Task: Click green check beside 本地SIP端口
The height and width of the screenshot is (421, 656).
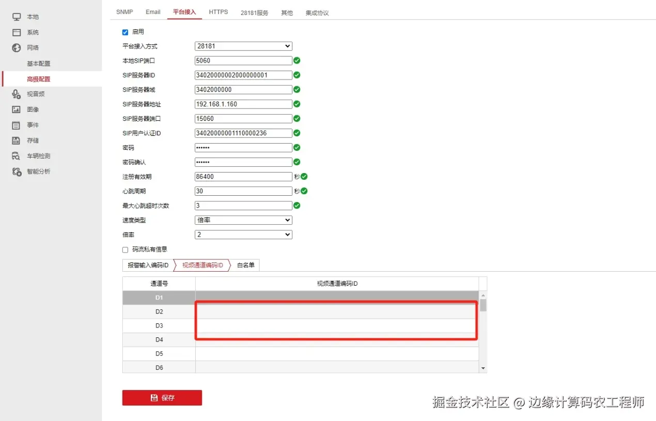Action: [x=297, y=60]
